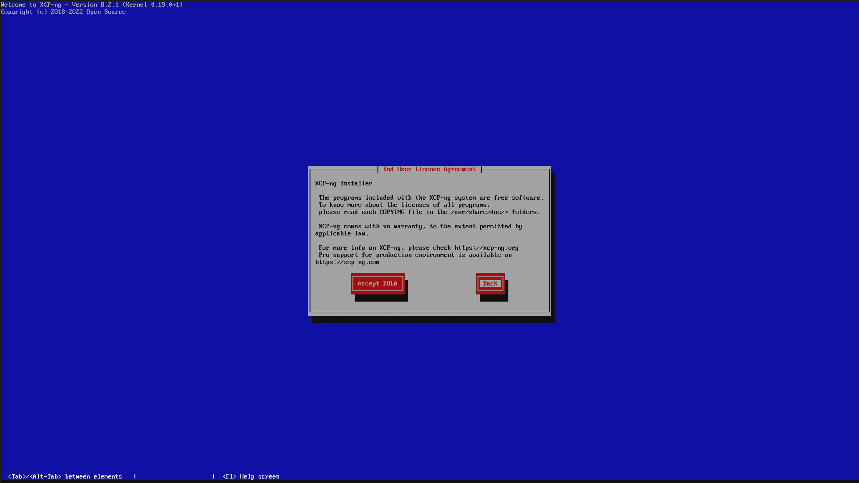Click the 'Kernel 4.19.0+1' text in the header
859x483 pixels.
(x=153, y=5)
